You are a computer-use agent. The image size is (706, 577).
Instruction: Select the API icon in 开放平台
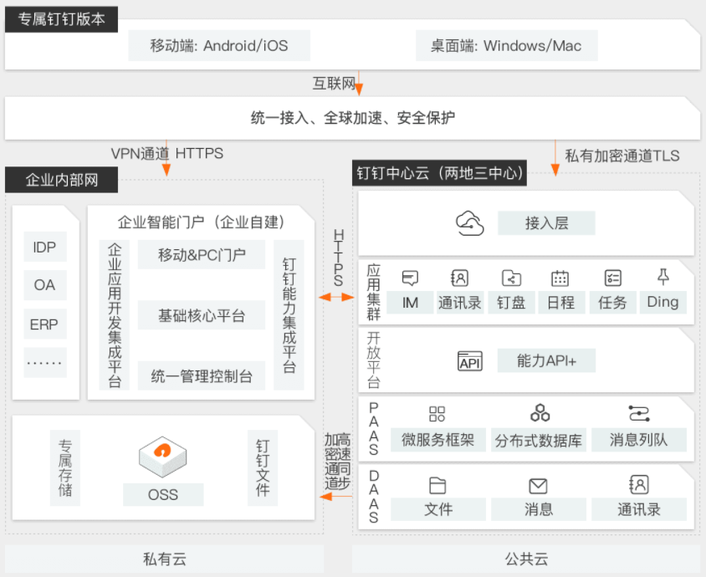pyautogui.click(x=469, y=361)
